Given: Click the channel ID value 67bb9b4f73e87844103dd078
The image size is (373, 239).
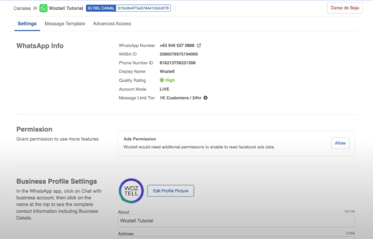Looking at the screenshot, I should 143,8.
